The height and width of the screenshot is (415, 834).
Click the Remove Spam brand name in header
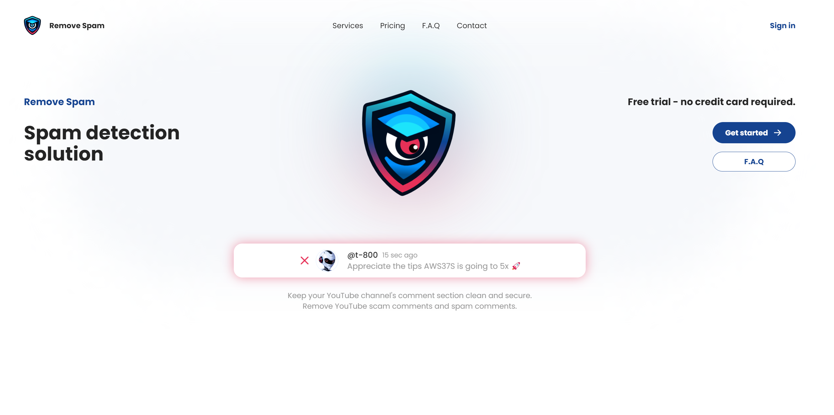[77, 25]
